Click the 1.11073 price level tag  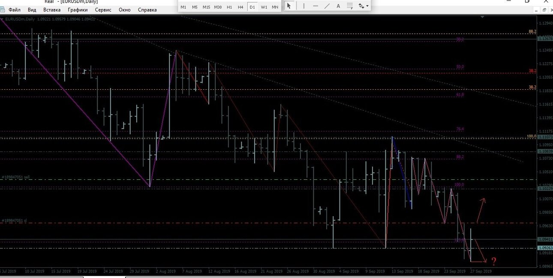click(544, 137)
